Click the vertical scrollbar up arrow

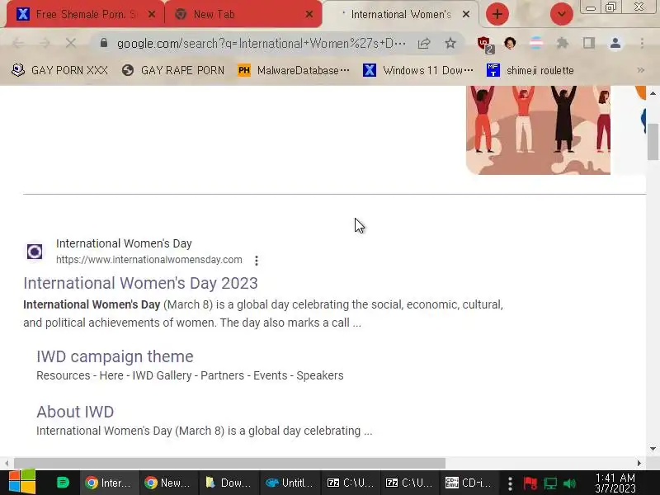pos(653,93)
